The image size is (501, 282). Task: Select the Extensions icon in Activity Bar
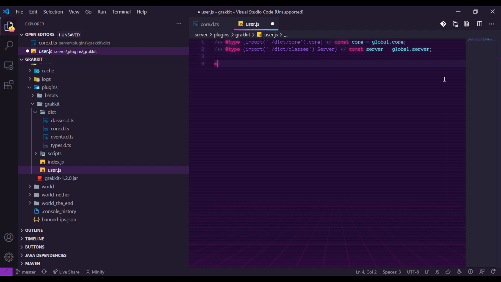[9, 85]
